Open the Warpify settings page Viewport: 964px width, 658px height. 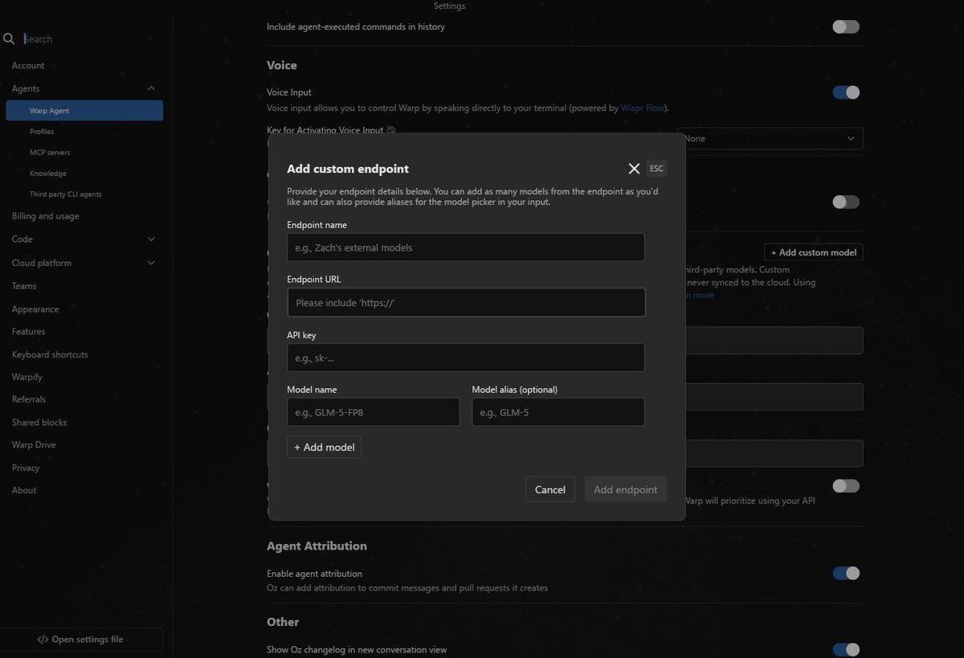[x=27, y=377]
